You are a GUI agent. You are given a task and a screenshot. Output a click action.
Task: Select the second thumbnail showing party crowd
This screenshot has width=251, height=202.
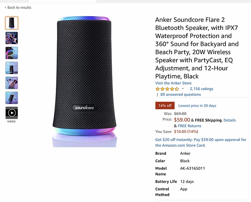click(x=12, y=38)
